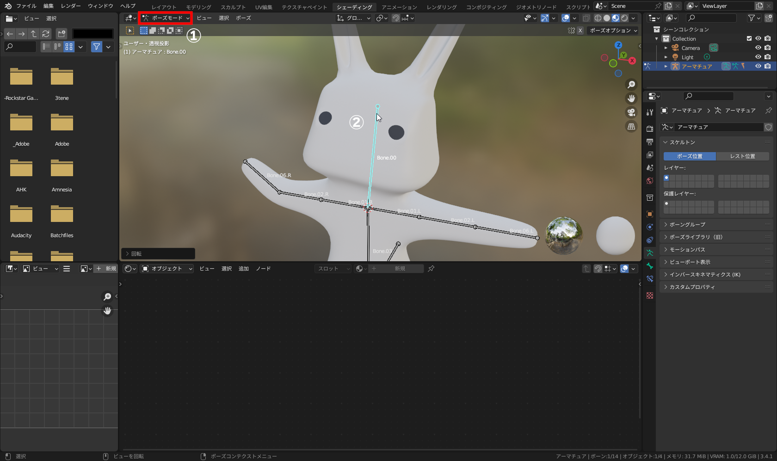Click the outliner search field
The image size is (777, 461).
coord(711,18)
